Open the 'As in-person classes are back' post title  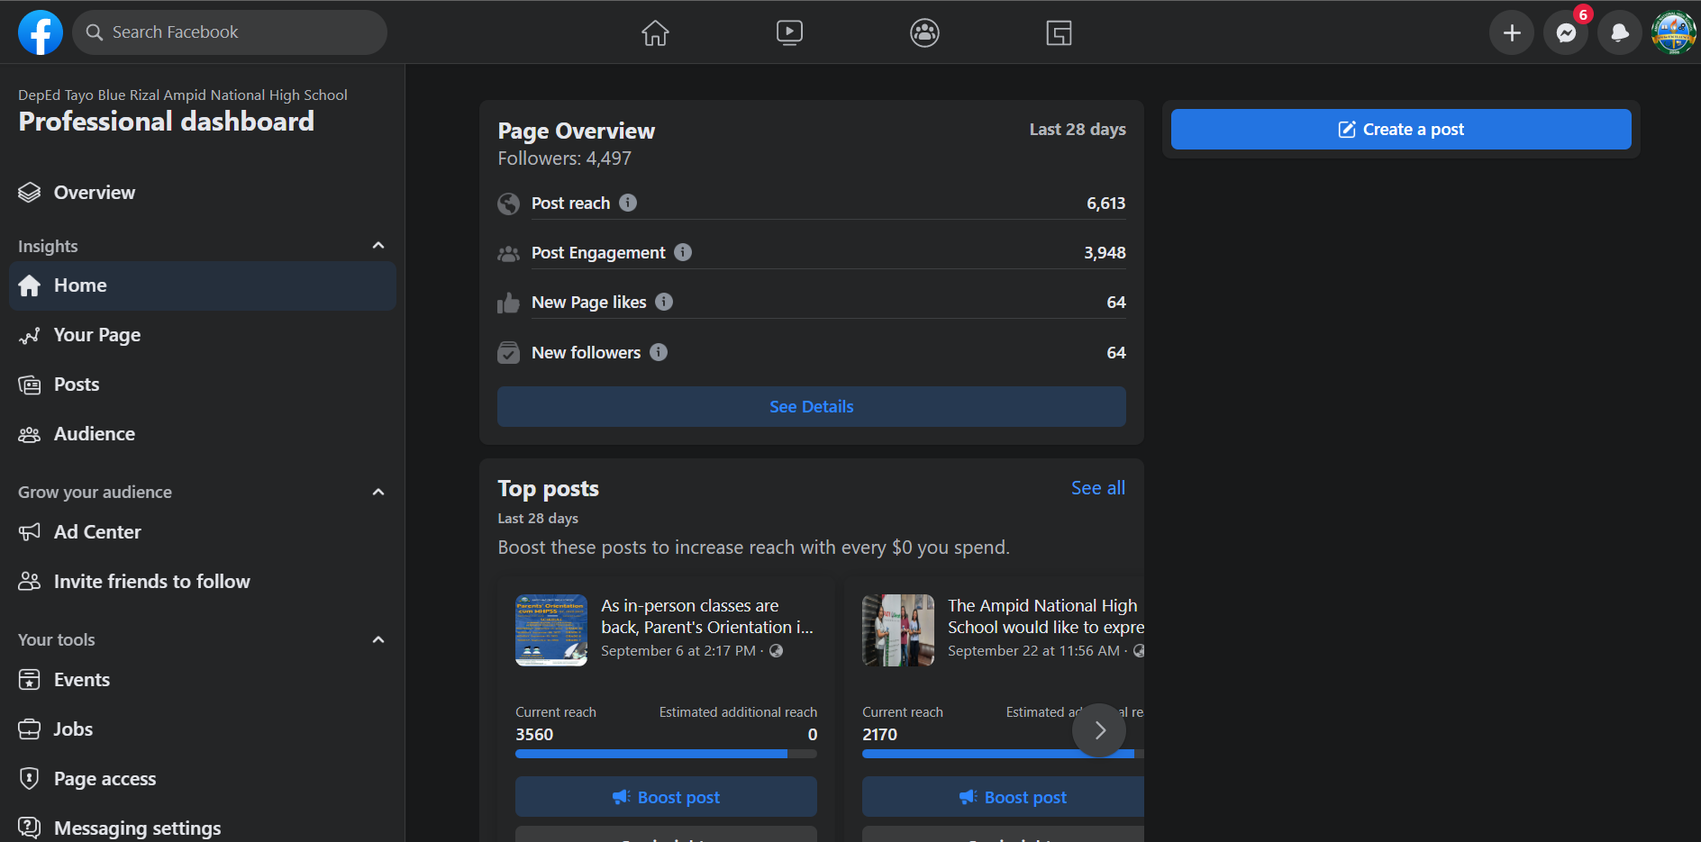[707, 617]
